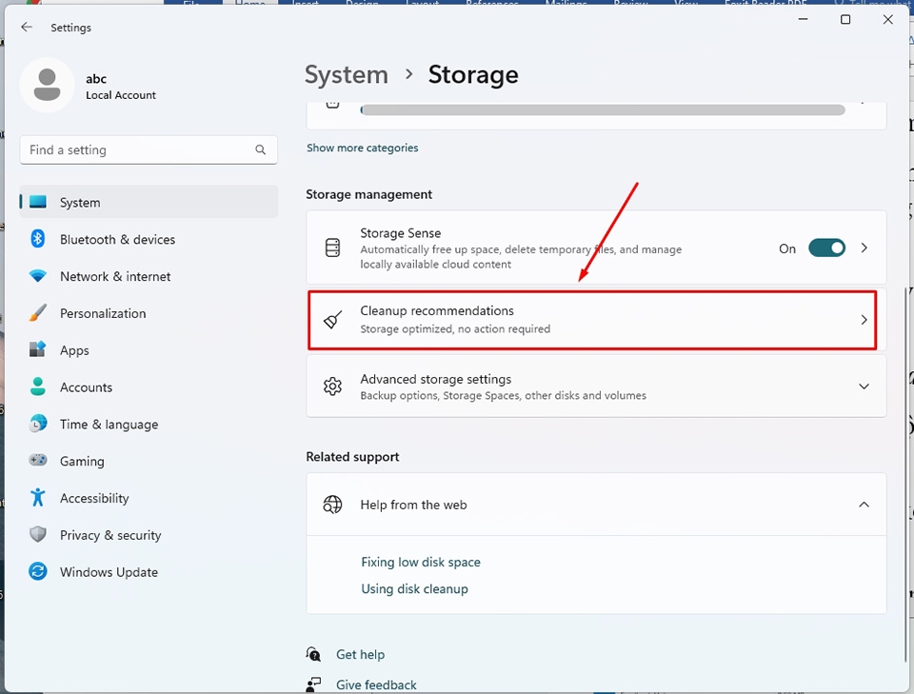This screenshot has width=914, height=694.
Task: Open Using disk cleanup link
Action: (x=414, y=588)
